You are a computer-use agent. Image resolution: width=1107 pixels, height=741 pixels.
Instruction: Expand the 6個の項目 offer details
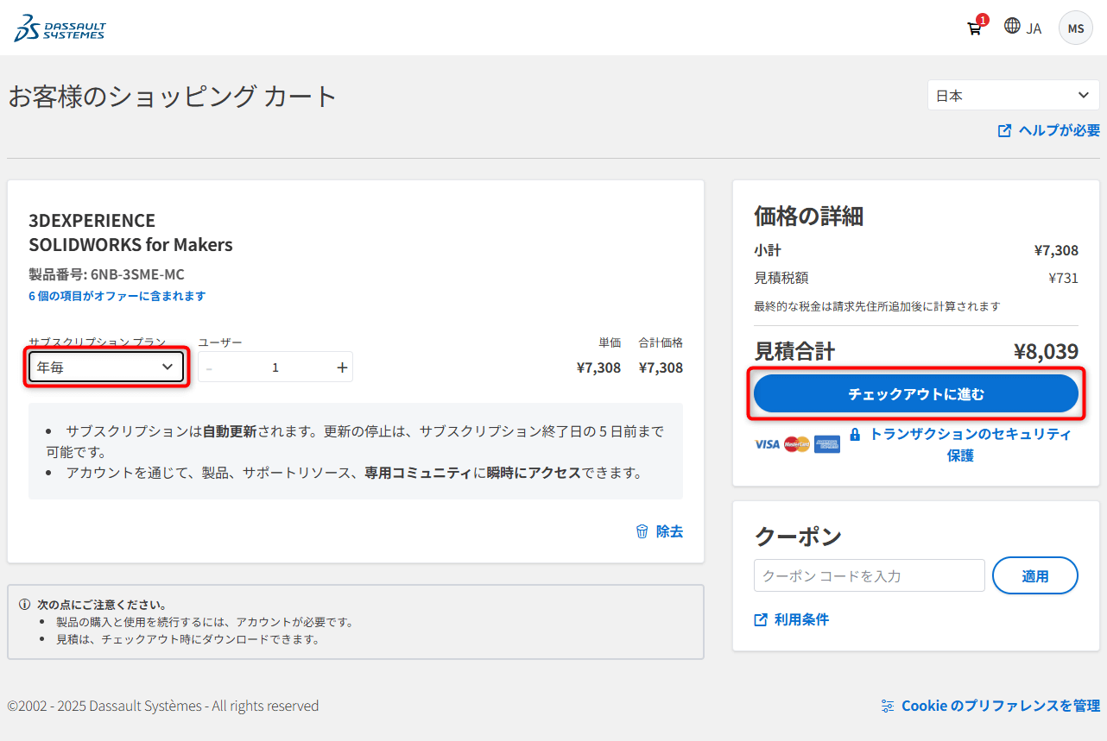click(x=117, y=296)
